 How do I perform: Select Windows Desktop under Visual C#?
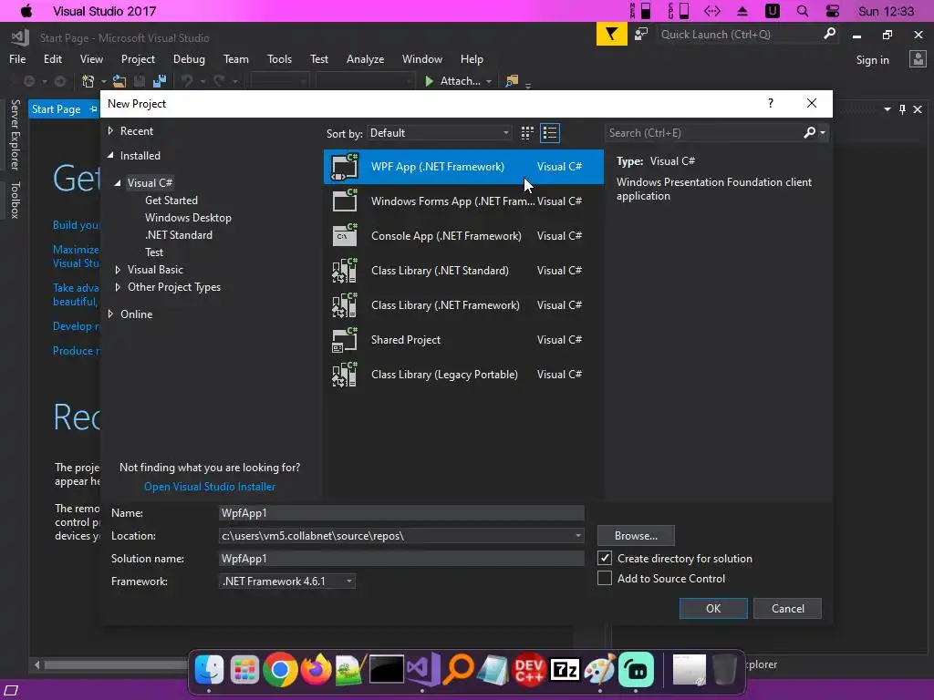[x=188, y=218]
